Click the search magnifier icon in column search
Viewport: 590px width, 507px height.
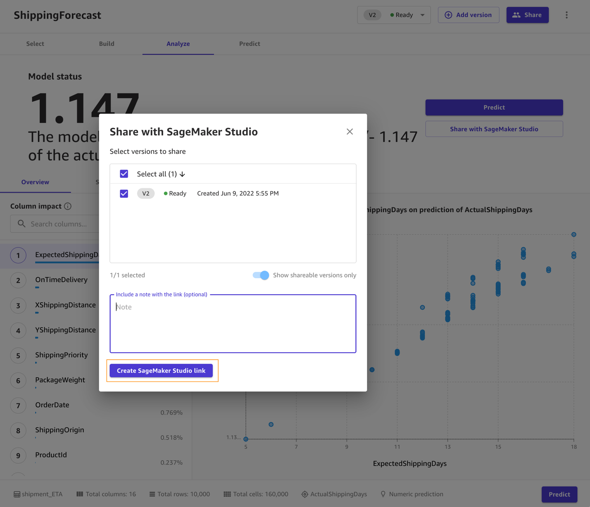coord(21,224)
